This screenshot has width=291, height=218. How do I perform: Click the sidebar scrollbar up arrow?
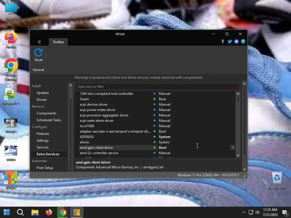point(70,85)
